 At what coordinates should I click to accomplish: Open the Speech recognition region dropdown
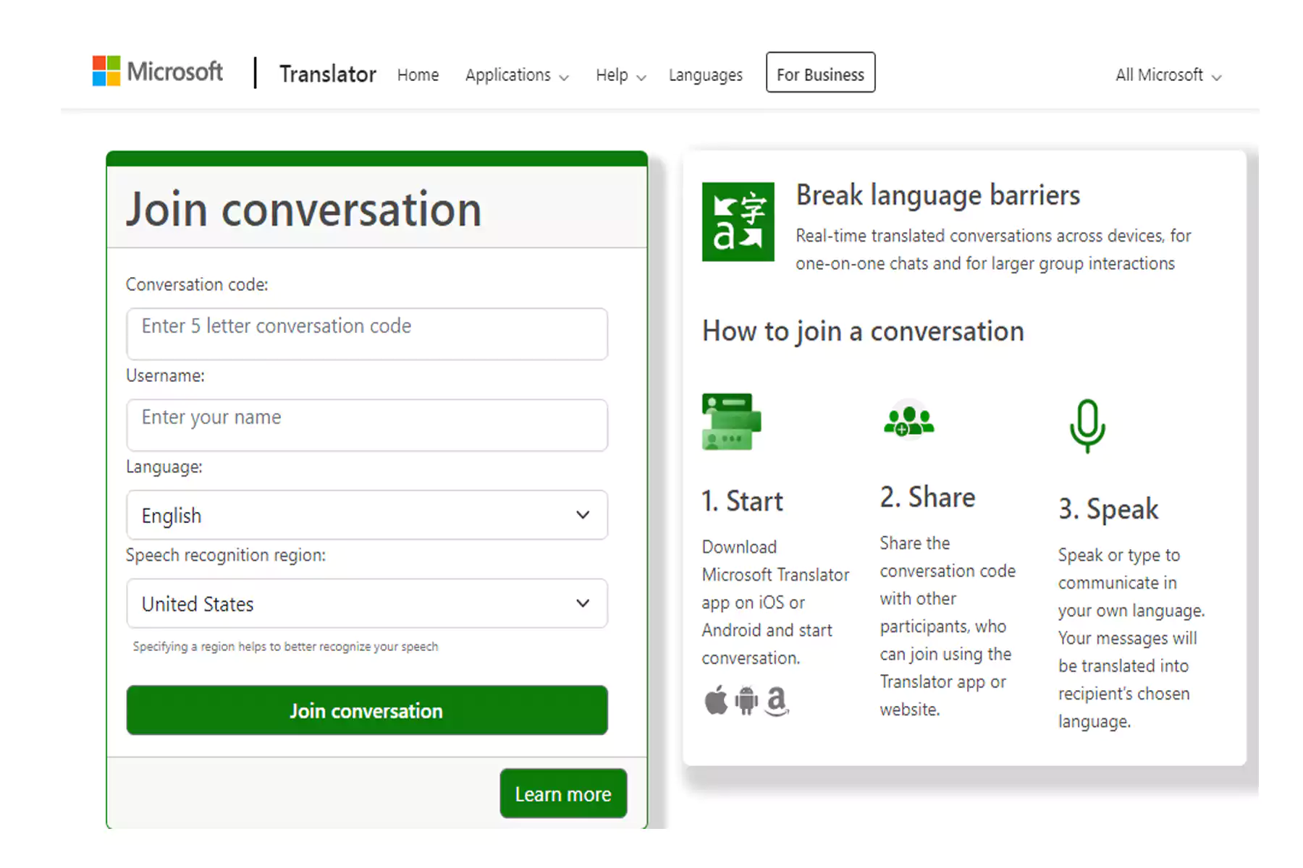pos(367,603)
